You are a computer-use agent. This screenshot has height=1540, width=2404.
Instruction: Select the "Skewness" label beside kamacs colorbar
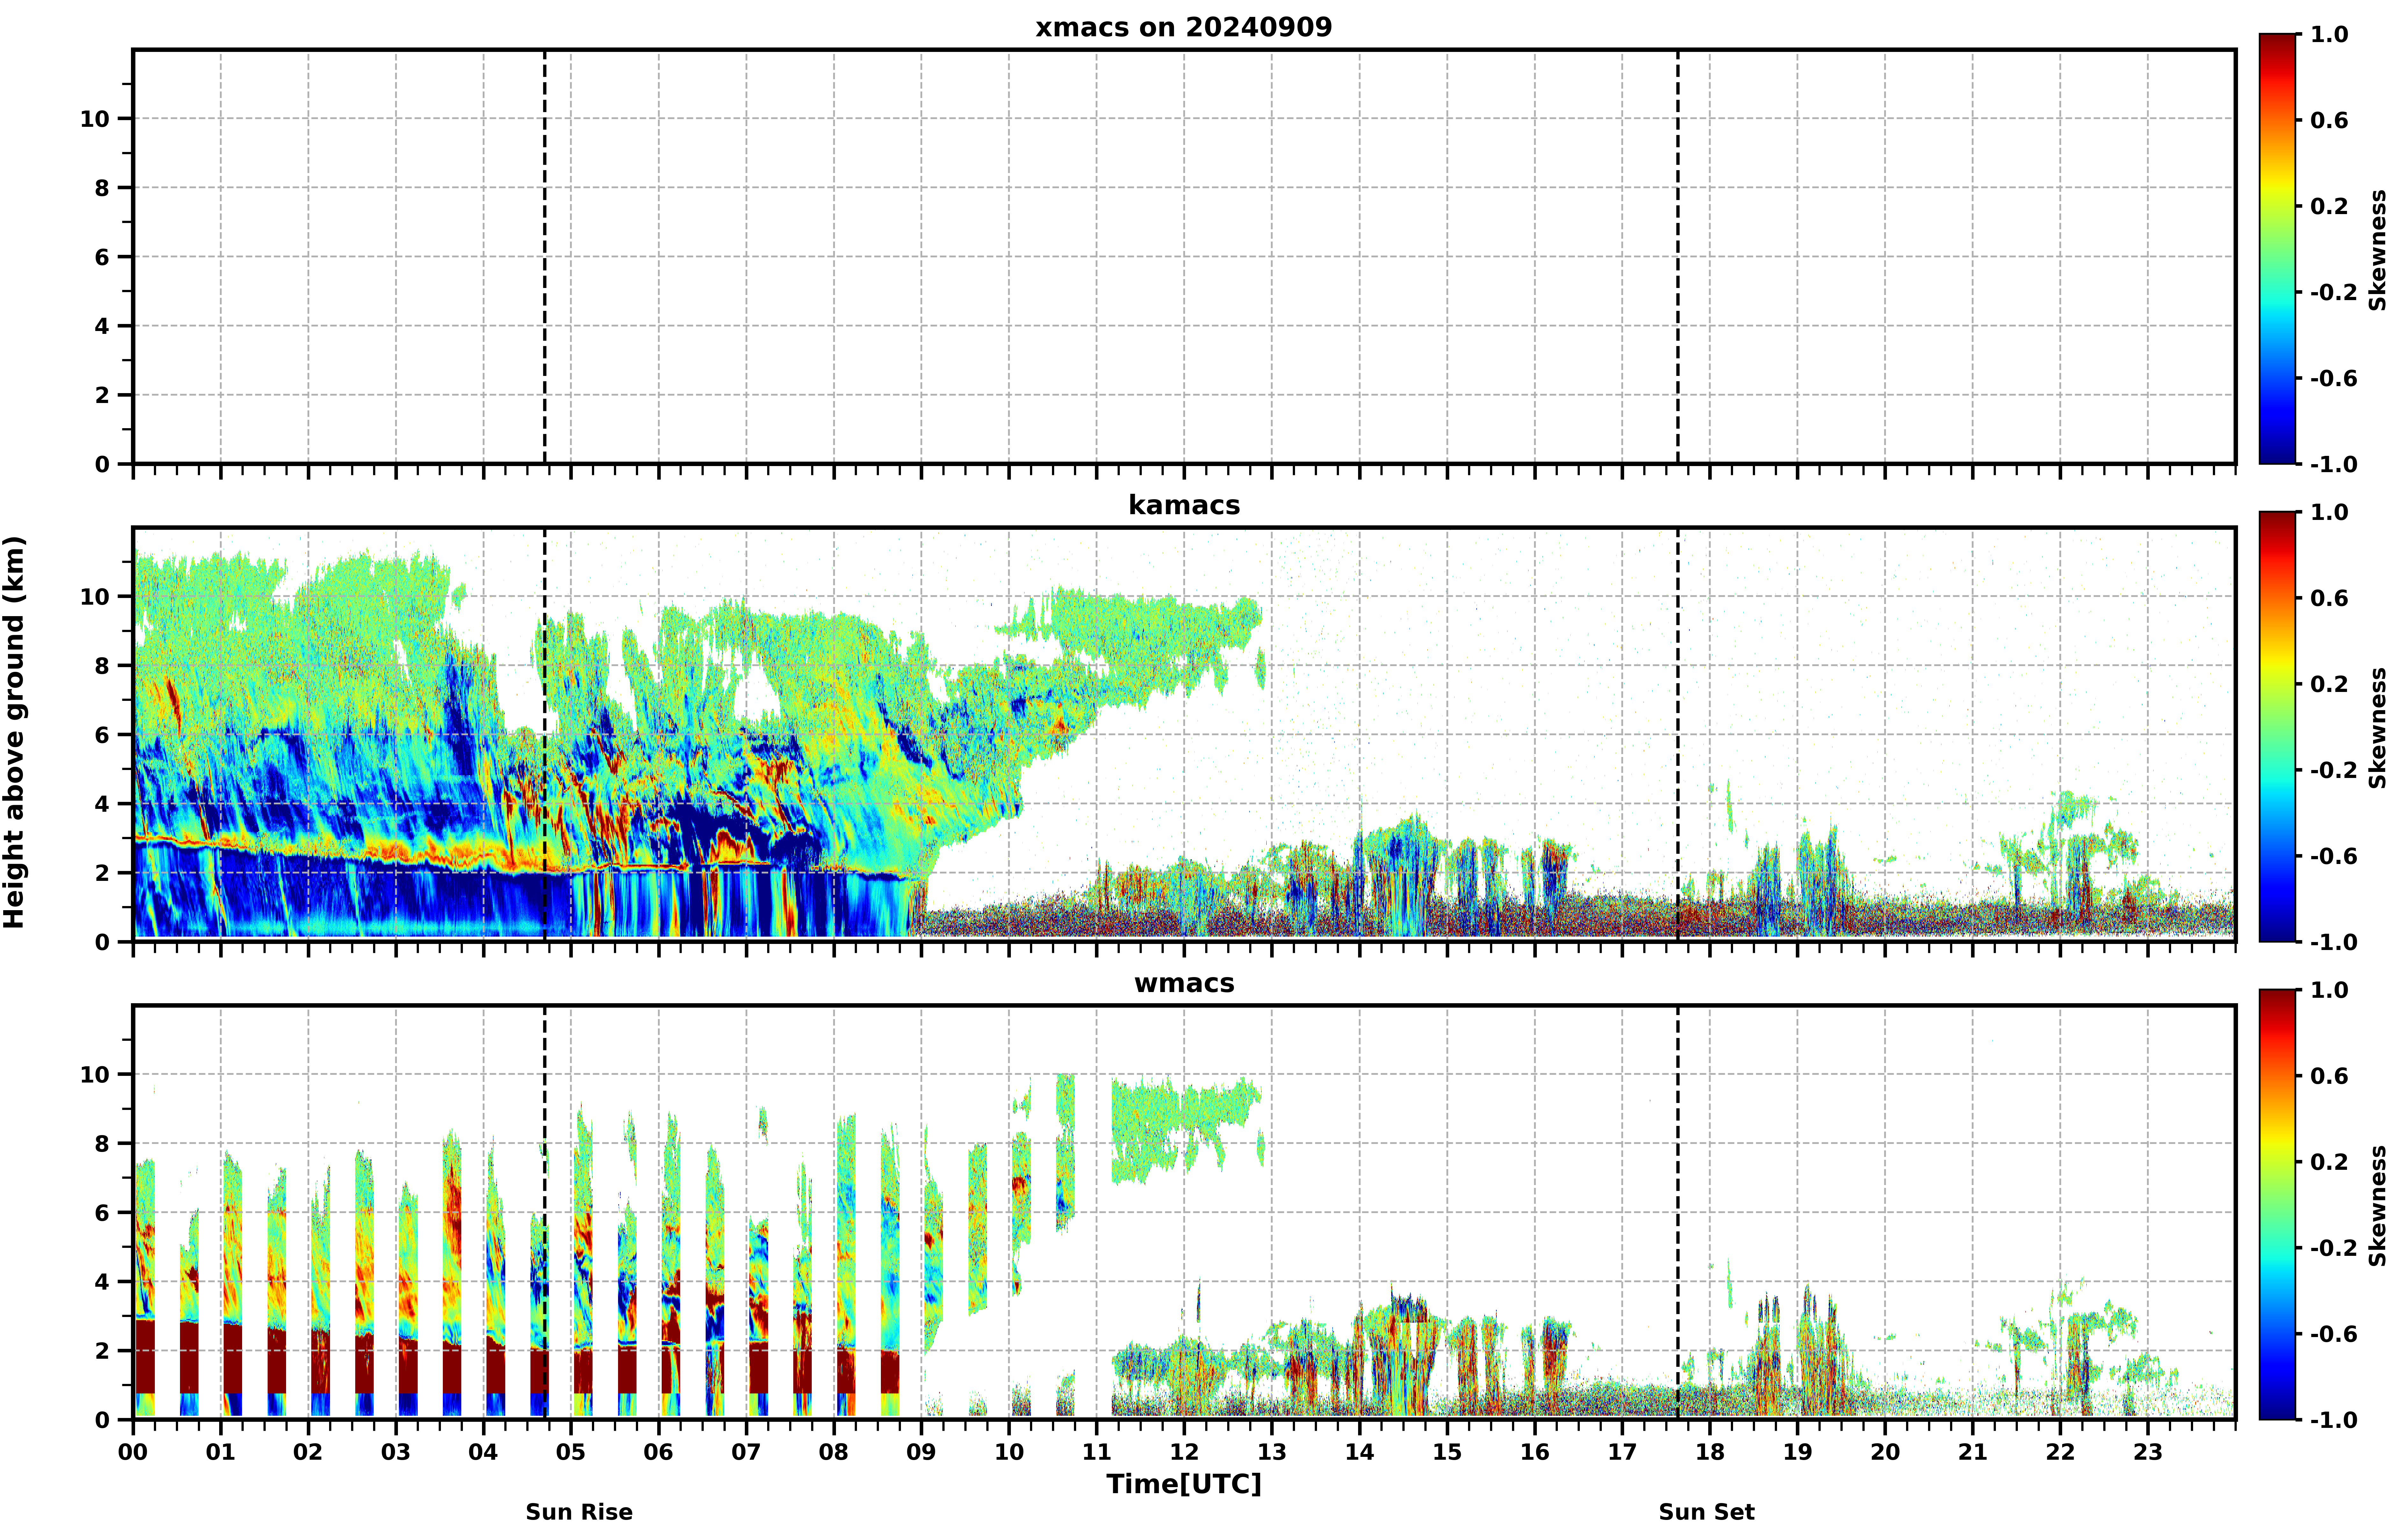tap(2378, 728)
